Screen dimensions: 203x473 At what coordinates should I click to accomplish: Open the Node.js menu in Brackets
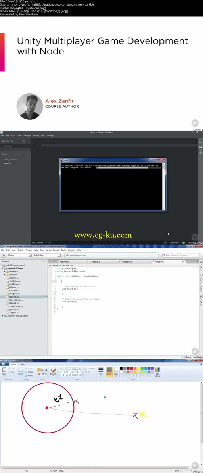pyautogui.click(x=50, y=135)
